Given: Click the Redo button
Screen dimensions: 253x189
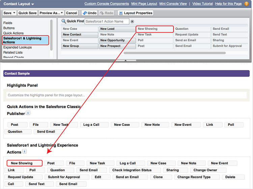Looking at the screenshot, I should point(107,13).
